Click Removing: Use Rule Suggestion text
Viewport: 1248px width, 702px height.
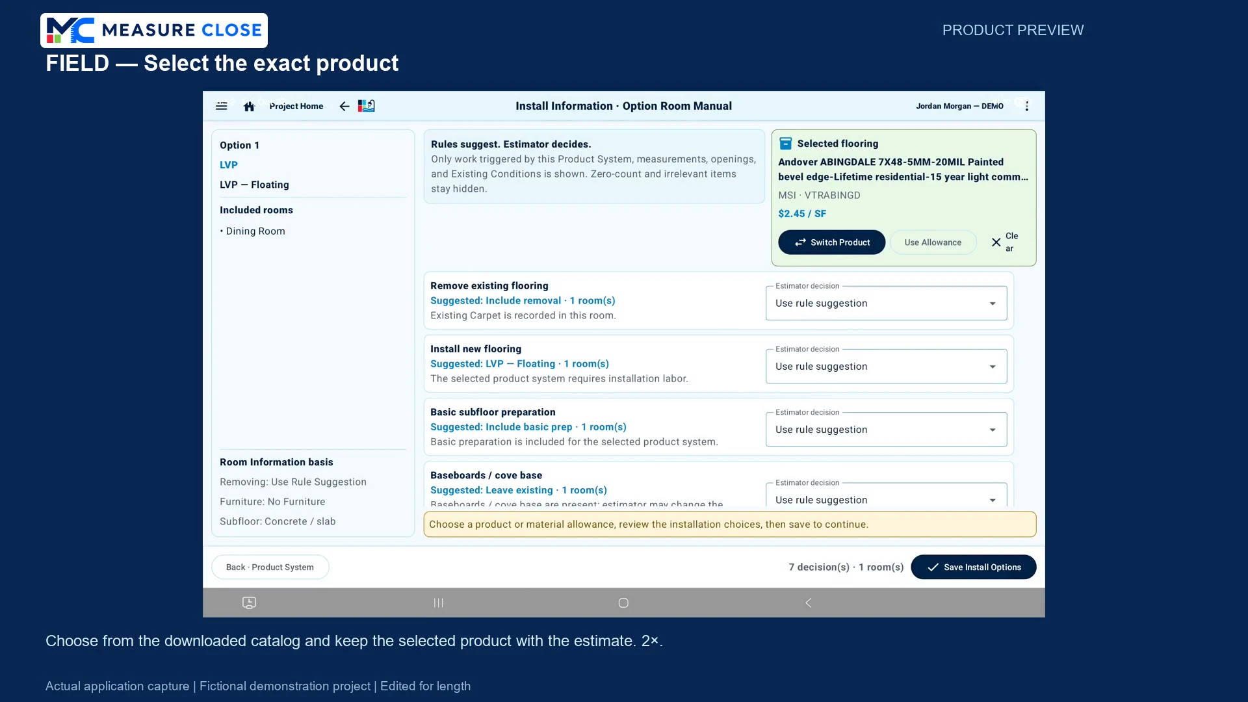pos(293,482)
